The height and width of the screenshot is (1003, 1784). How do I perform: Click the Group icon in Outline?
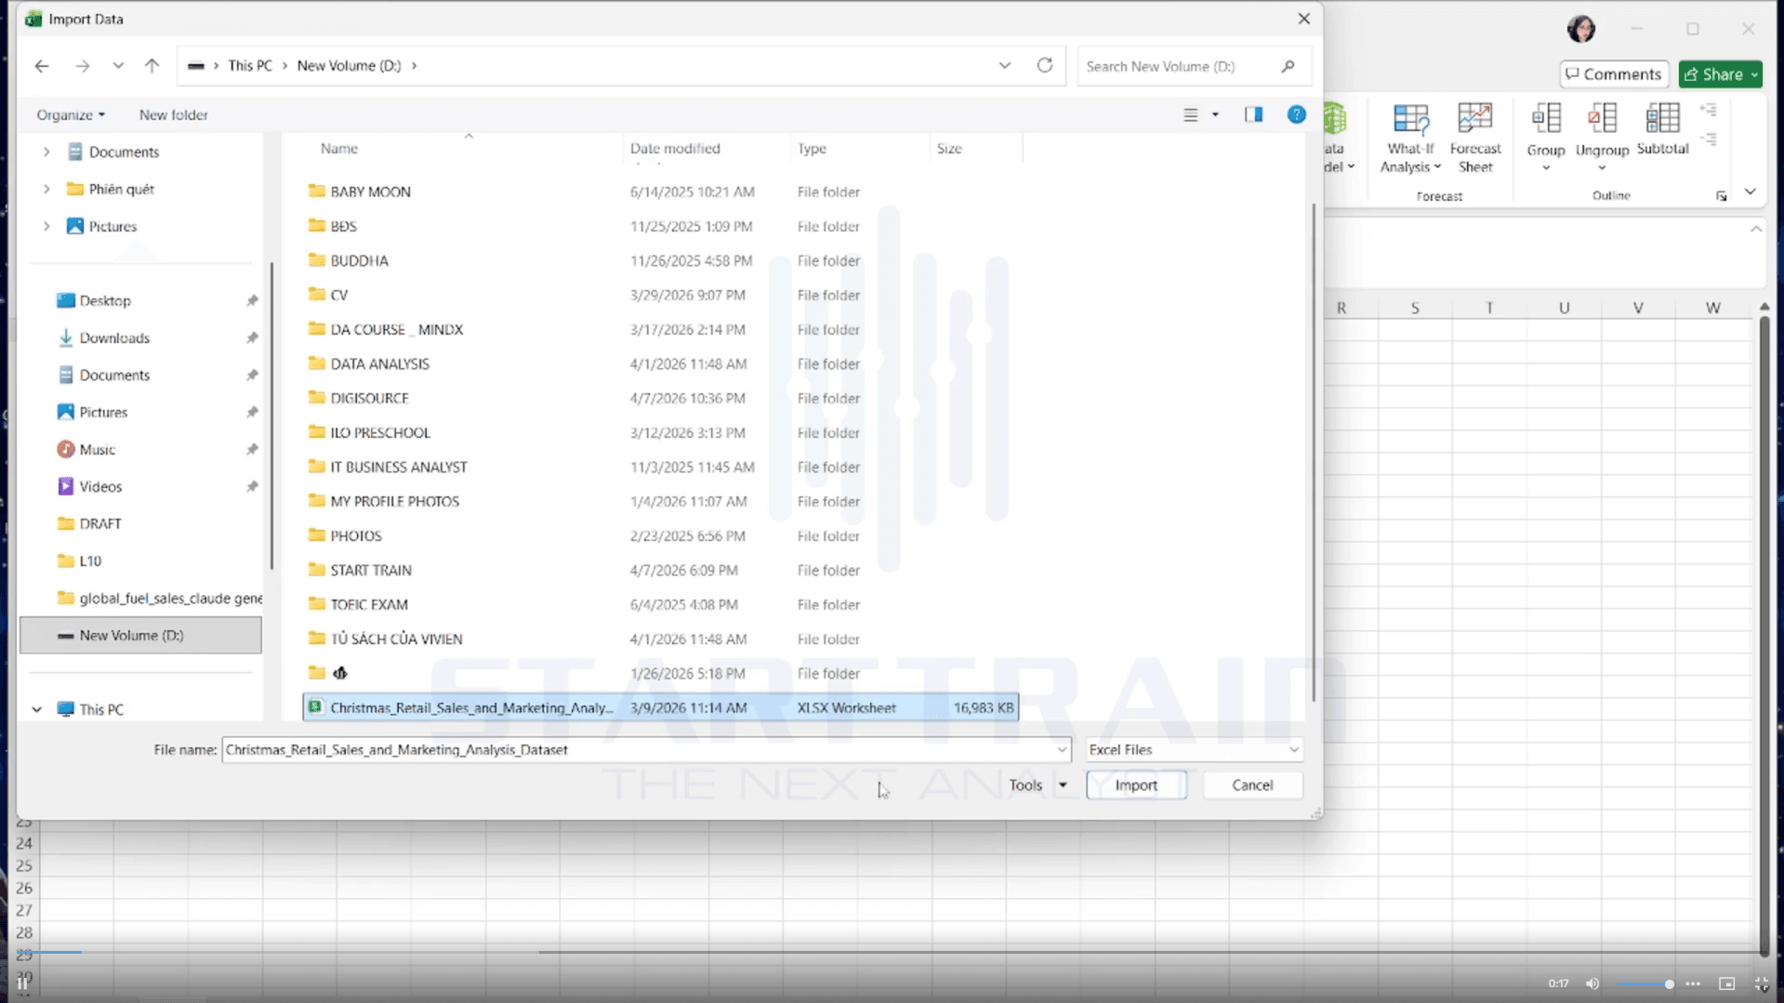(x=1546, y=137)
